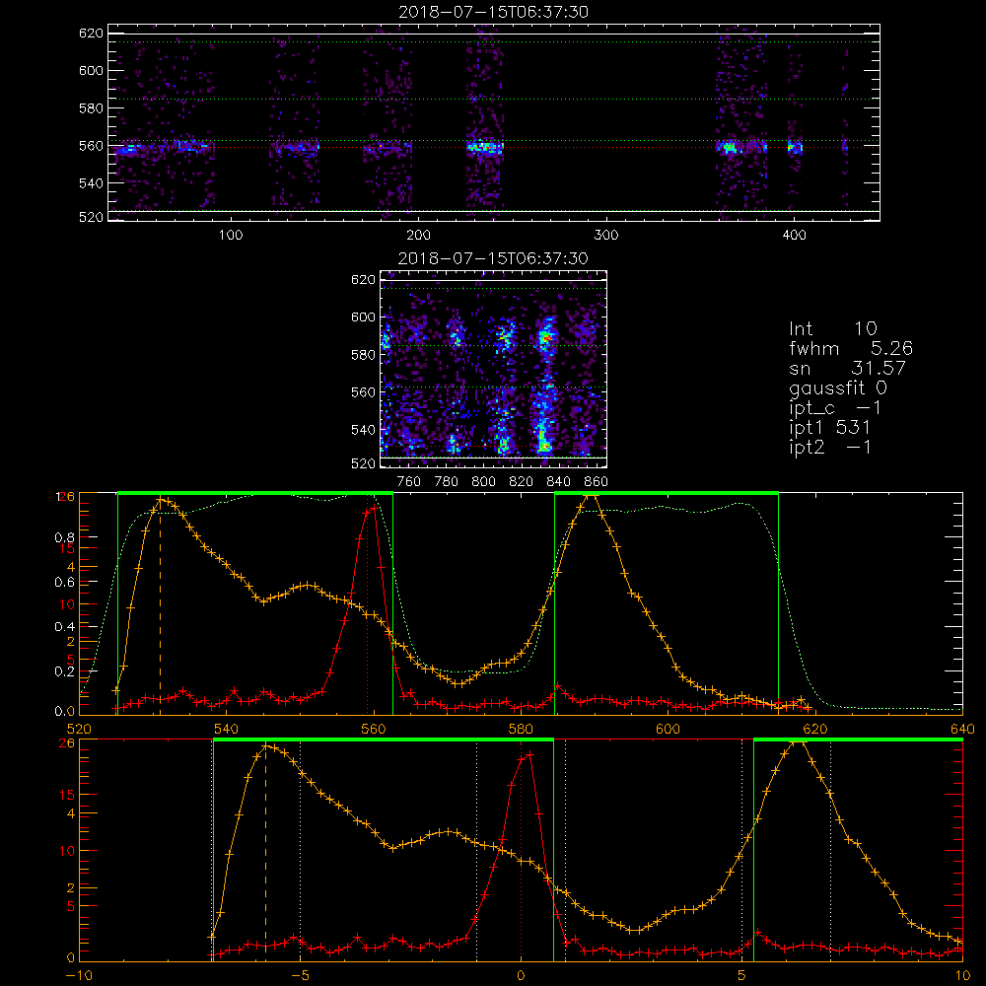Click the 600 label on middle image y-axis
Viewport: 986px width, 986px height.
(364, 317)
